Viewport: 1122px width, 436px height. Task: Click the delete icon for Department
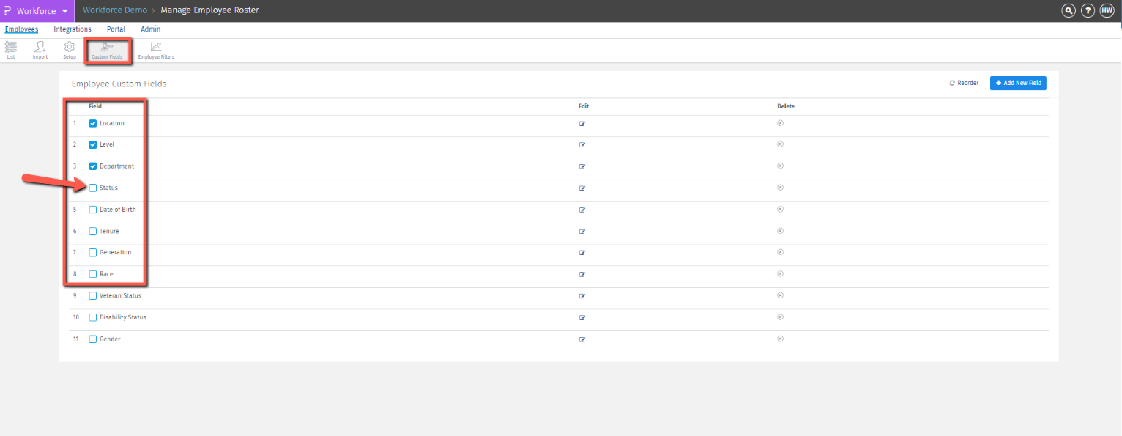[780, 166]
